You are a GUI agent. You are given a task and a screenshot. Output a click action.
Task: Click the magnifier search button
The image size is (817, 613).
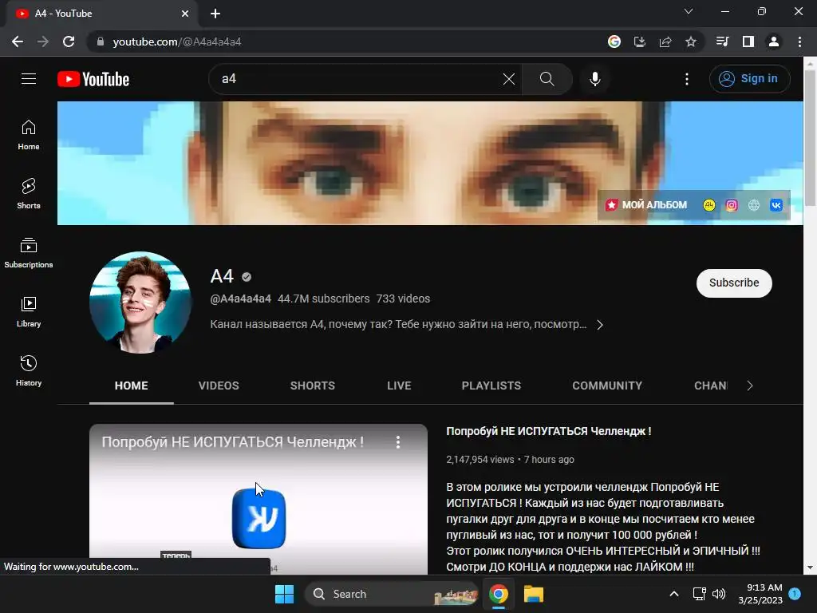pos(547,79)
